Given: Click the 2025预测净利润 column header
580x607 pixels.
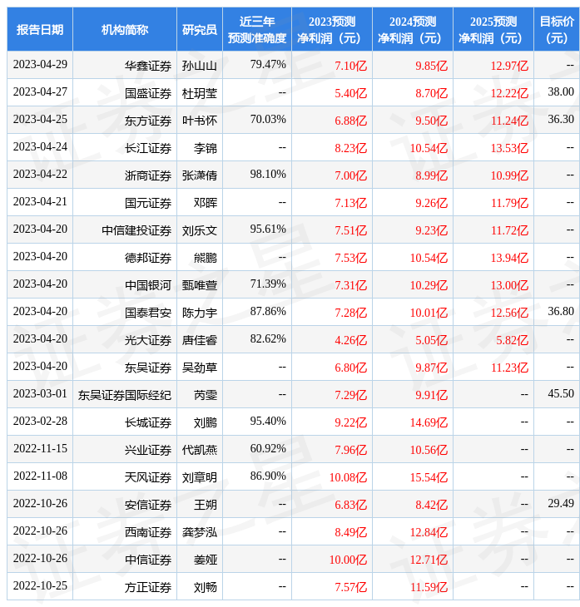Looking at the screenshot, I should [x=493, y=29].
